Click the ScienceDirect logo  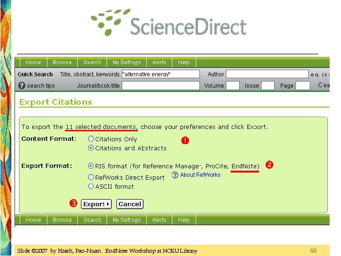(169, 22)
